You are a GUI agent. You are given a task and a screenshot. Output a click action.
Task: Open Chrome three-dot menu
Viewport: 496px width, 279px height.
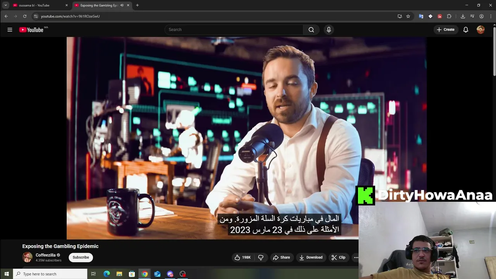[490, 16]
